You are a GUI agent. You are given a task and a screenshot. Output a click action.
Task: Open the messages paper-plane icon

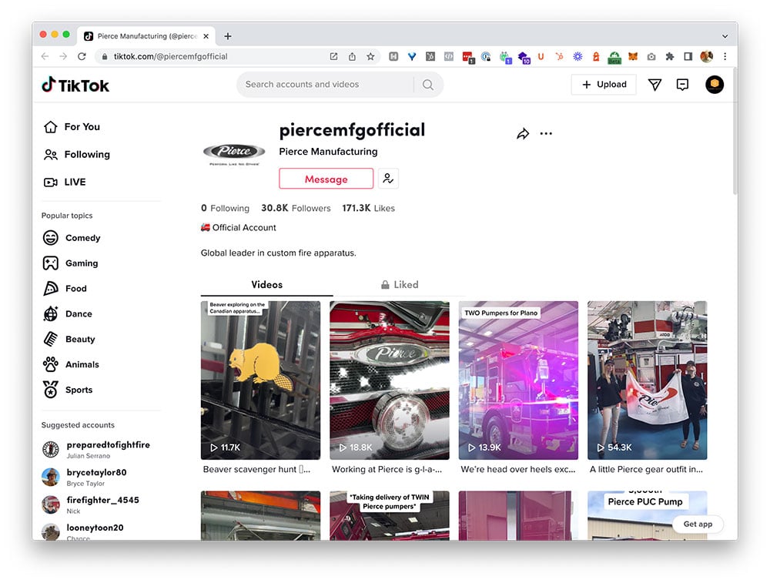(654, 85)
